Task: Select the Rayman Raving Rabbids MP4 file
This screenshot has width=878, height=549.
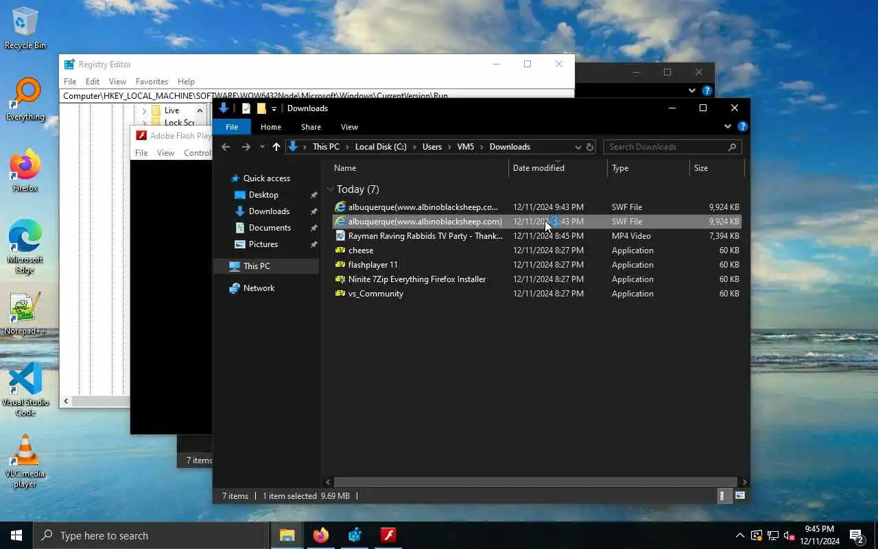Action: 536,236
